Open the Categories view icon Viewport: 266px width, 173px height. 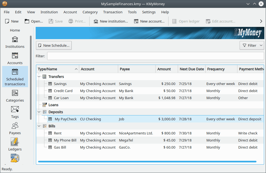tap(15, 93)
